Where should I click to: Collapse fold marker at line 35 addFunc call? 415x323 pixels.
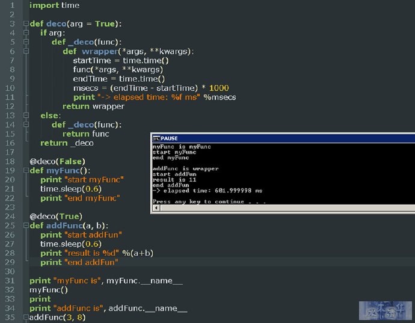click(26, 317)
